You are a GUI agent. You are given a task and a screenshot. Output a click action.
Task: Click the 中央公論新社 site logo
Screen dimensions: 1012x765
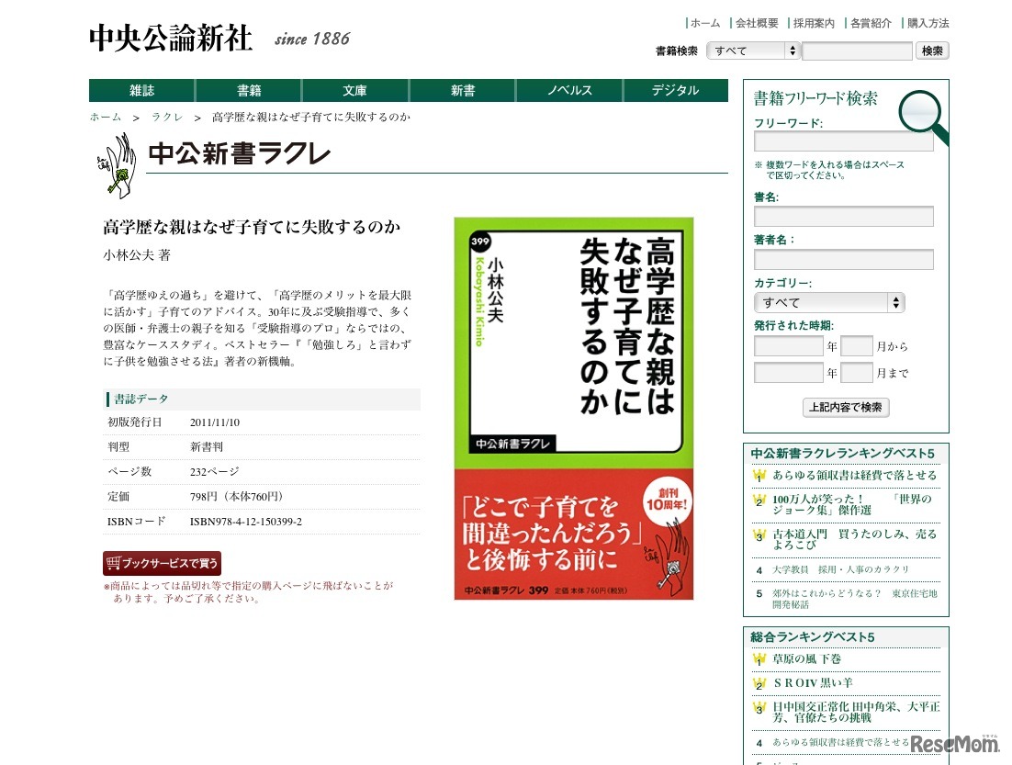tap(171, 38)
